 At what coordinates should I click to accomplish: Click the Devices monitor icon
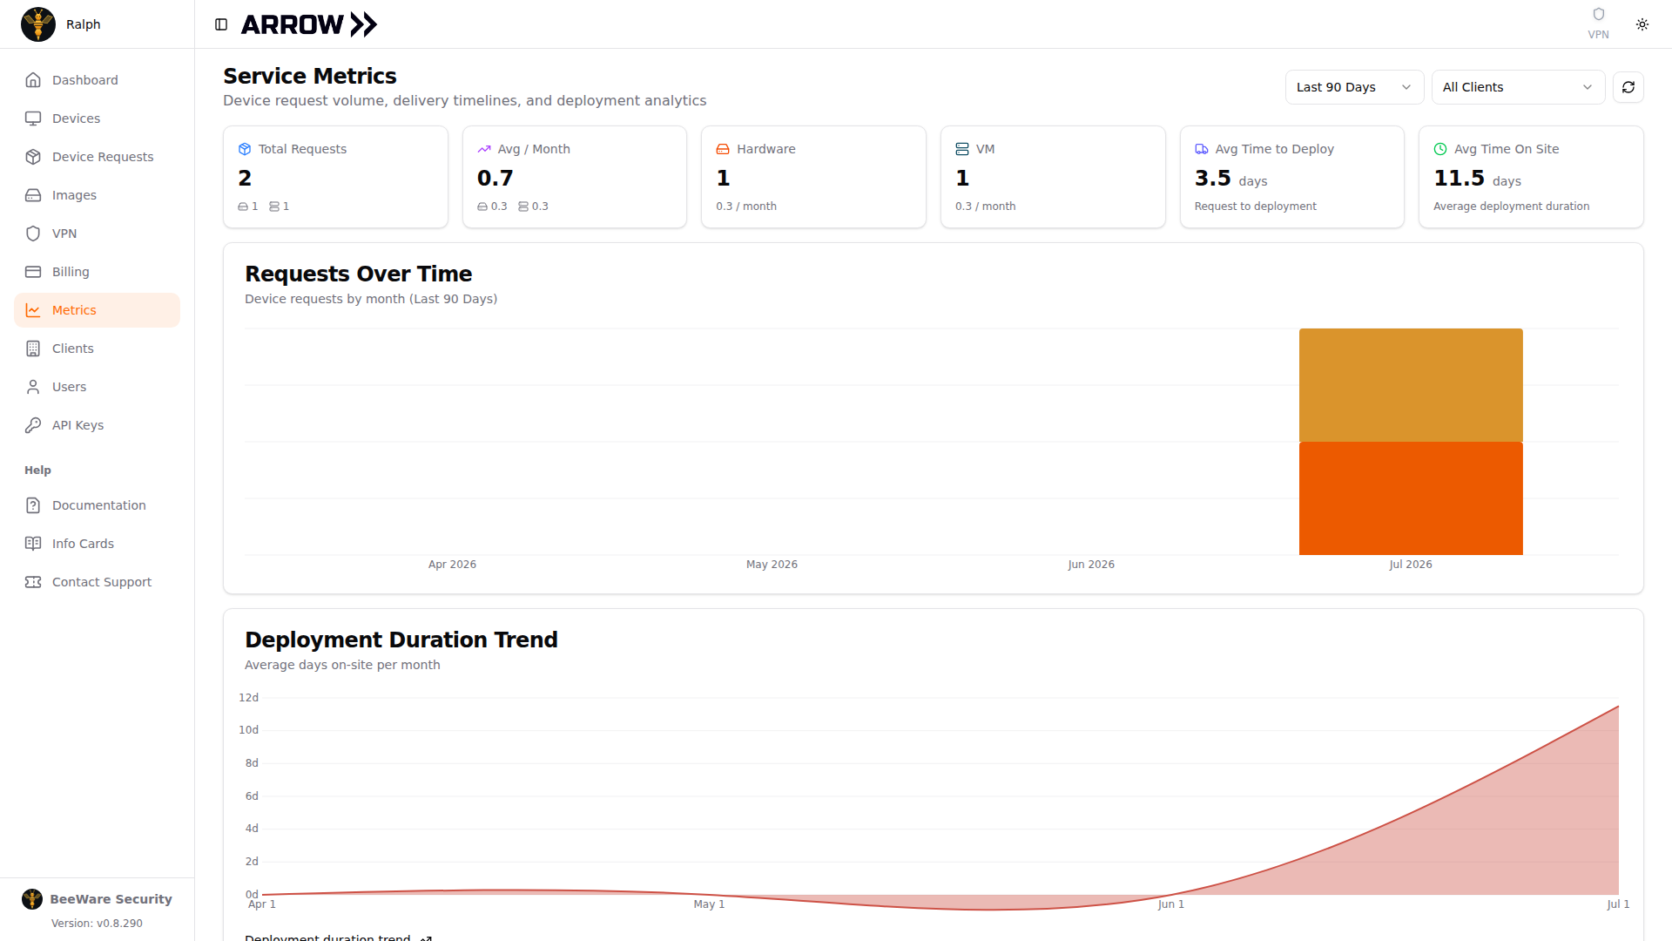pos(33,118)
